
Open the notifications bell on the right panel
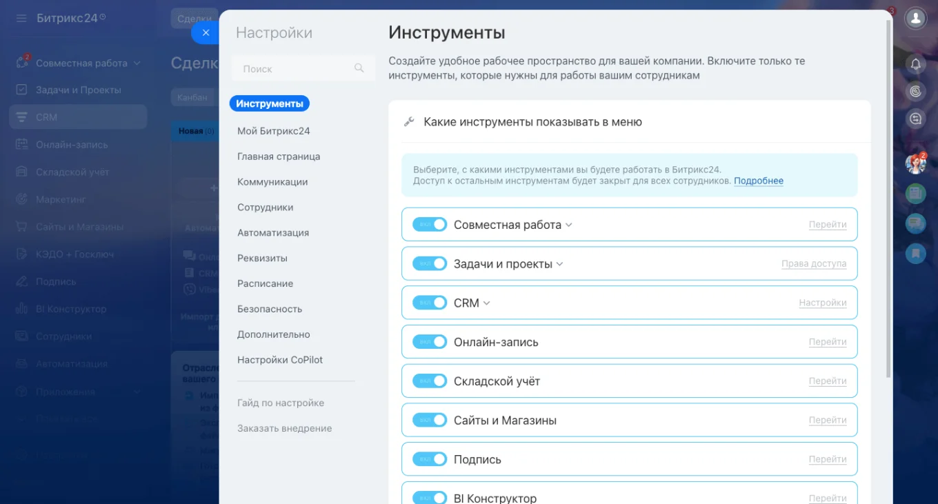[x=915, y=63]
